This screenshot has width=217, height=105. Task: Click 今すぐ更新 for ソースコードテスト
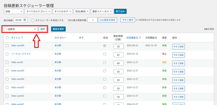coord(178,55)
